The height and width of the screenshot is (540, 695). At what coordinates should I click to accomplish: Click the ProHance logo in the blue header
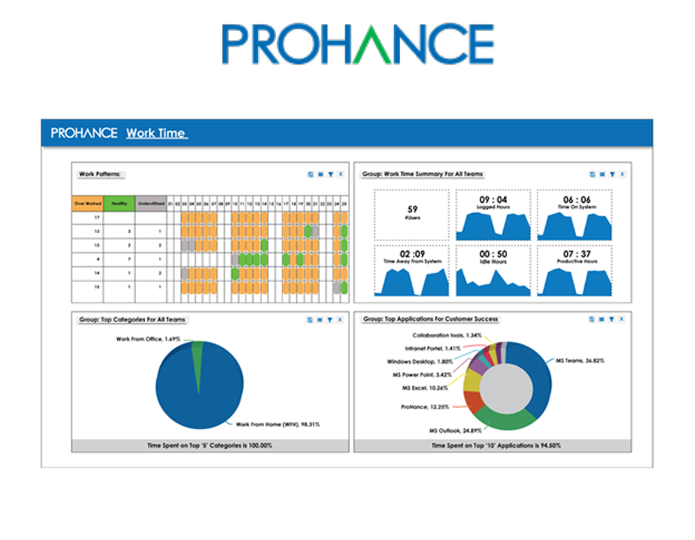[x=84, y=133]
